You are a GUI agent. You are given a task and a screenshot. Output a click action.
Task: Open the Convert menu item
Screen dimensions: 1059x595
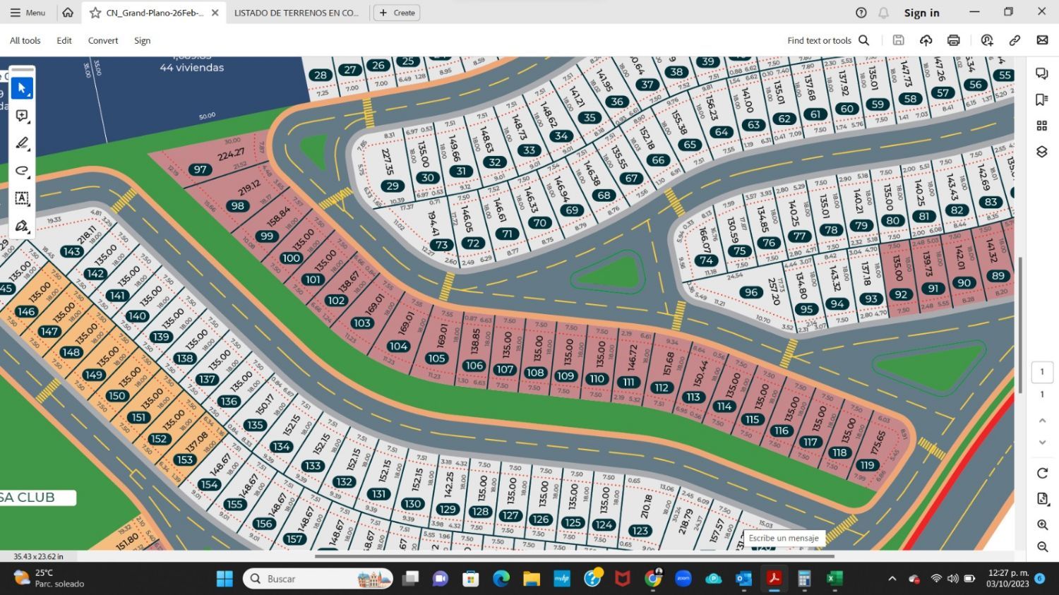point(103,41)
